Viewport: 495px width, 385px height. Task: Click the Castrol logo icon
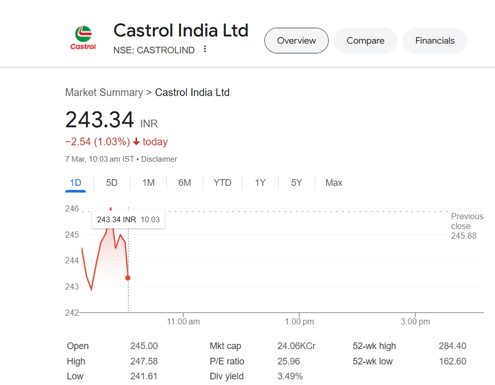(83, 38)
